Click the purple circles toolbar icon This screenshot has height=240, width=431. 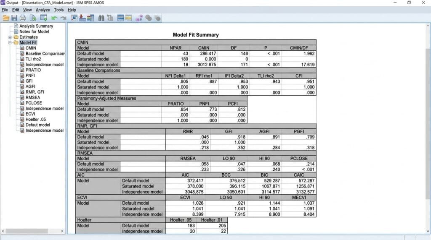tap(139, 18)
